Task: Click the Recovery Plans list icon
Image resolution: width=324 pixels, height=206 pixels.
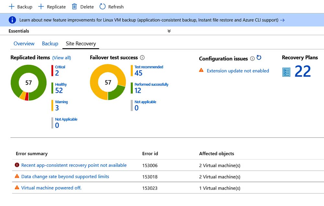Action: (x=286, y=72)
